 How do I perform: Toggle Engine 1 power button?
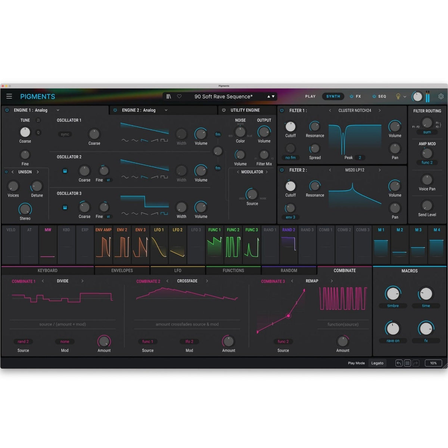tap(7, 110)
